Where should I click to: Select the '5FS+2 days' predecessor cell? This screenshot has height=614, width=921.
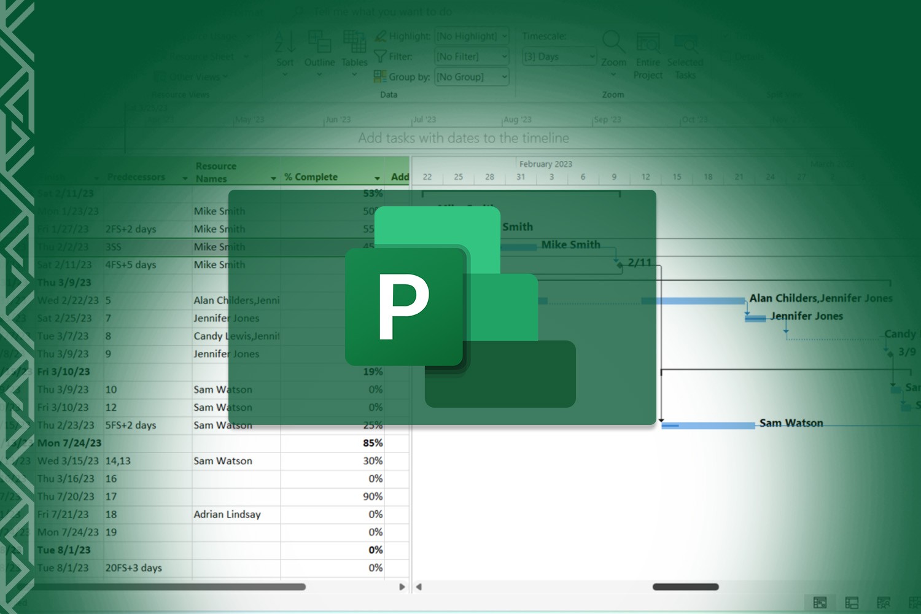pos(147,425)
